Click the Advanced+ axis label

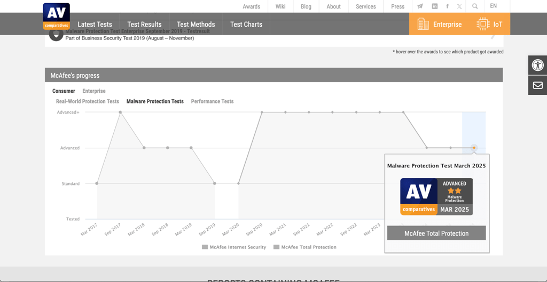[68, 112]
